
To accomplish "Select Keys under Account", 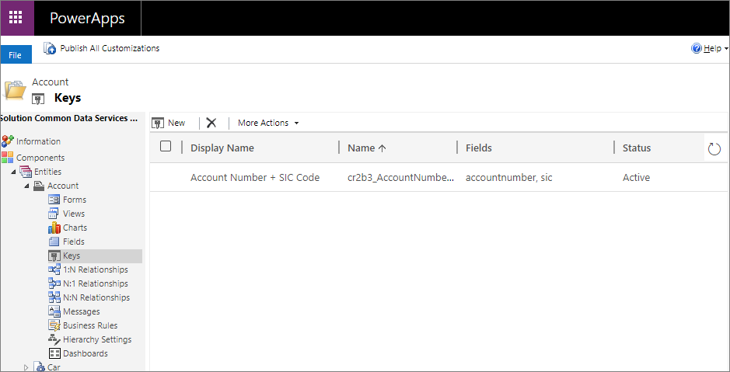I will [x=72, y=256].
